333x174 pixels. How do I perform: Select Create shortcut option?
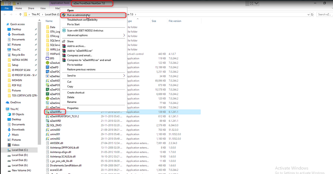tap(94, 93)
